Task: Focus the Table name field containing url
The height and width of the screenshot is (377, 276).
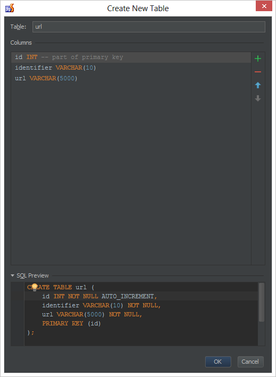Action: [149, 27]
